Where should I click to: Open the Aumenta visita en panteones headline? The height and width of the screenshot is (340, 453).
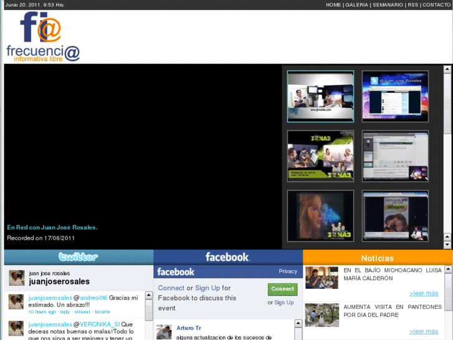click(393, 311)
